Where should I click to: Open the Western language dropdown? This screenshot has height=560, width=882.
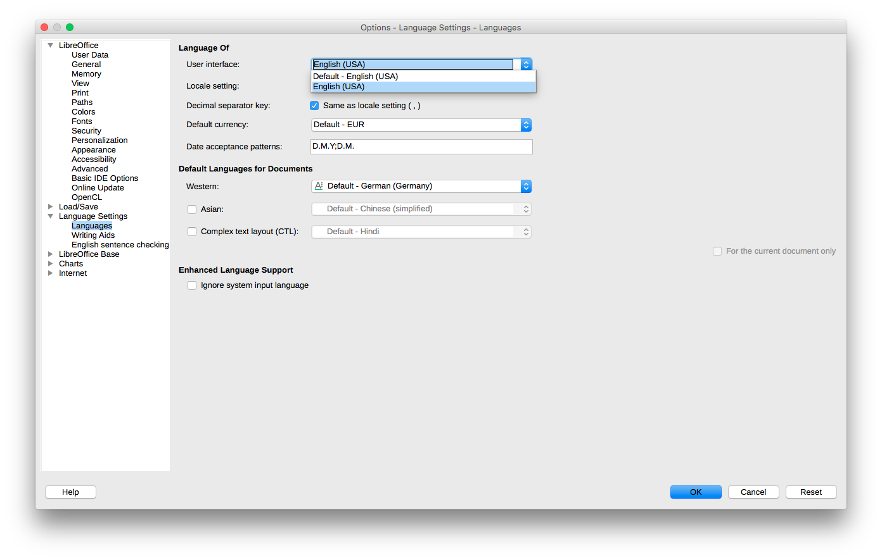pyautogui.click(x=421, y=186)
